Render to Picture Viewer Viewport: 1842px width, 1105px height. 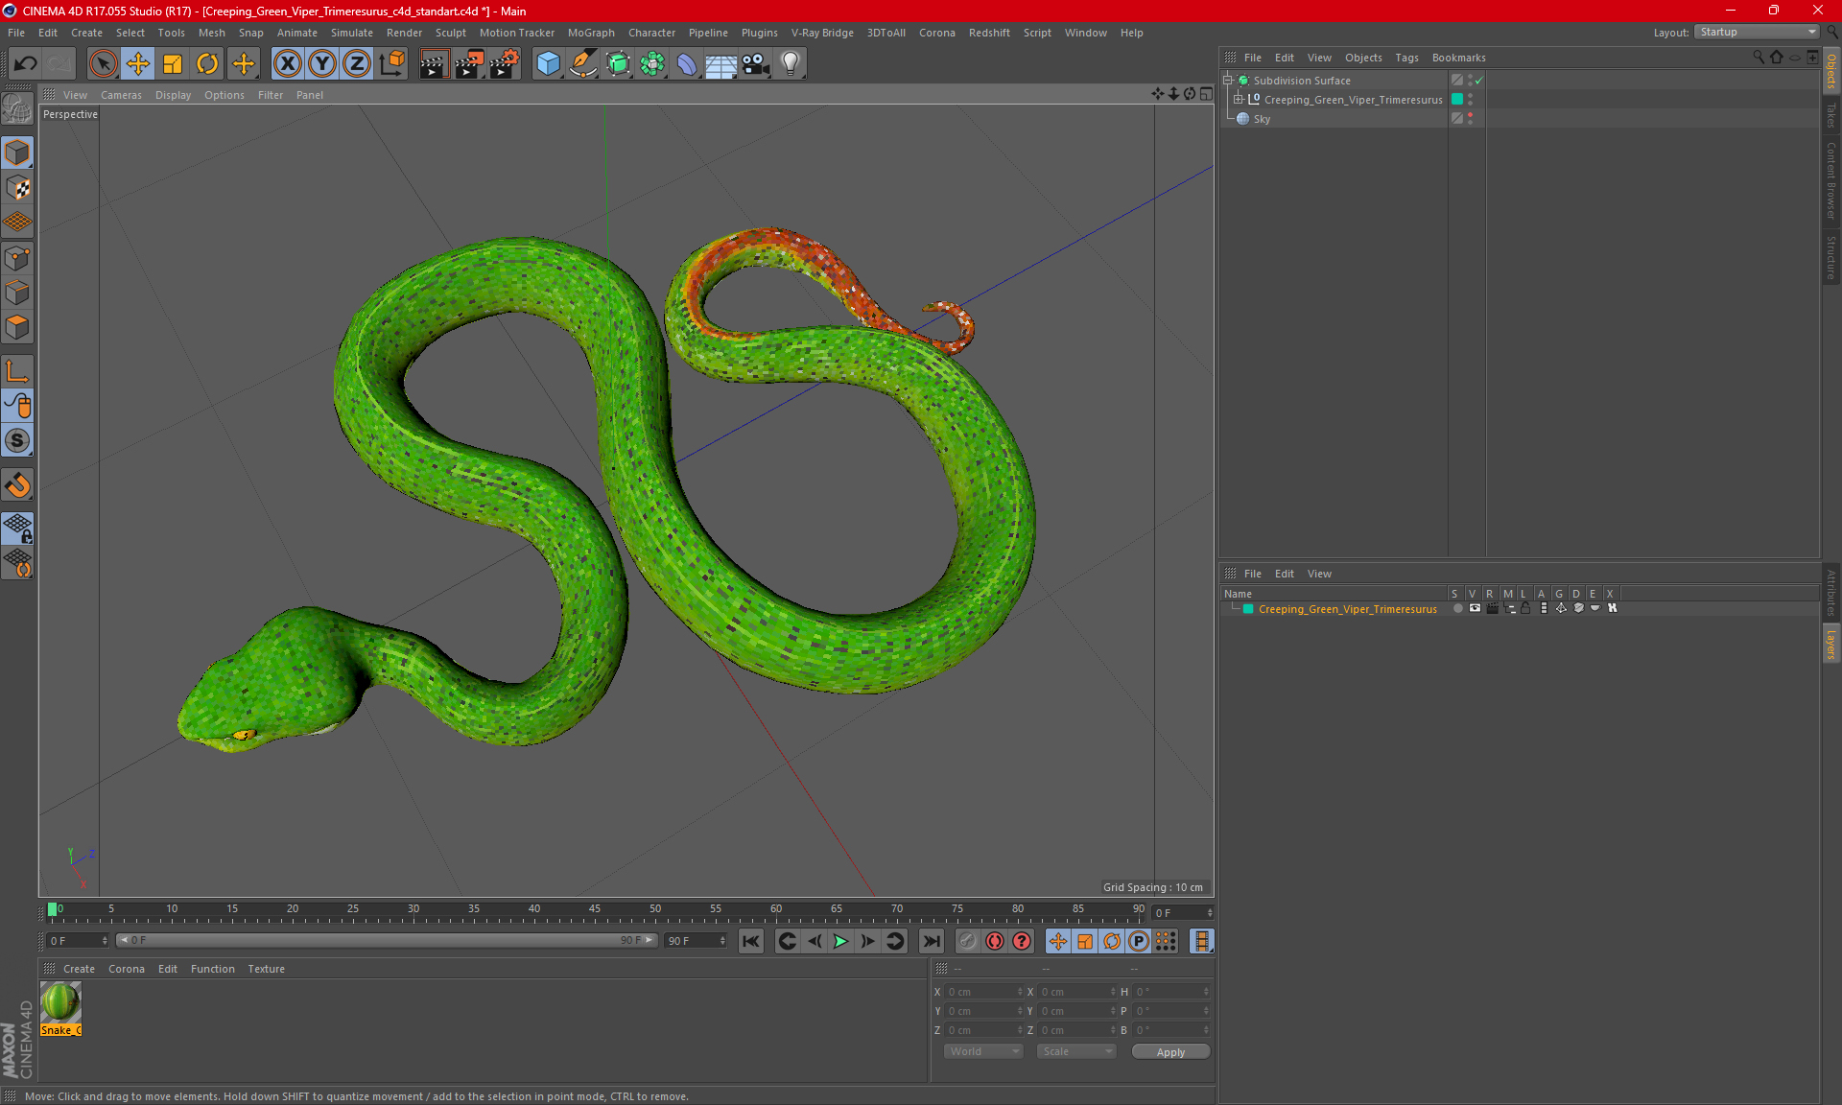click(469, 64)
